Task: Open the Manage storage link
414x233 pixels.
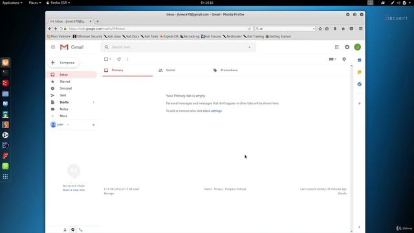Action: 109,194
